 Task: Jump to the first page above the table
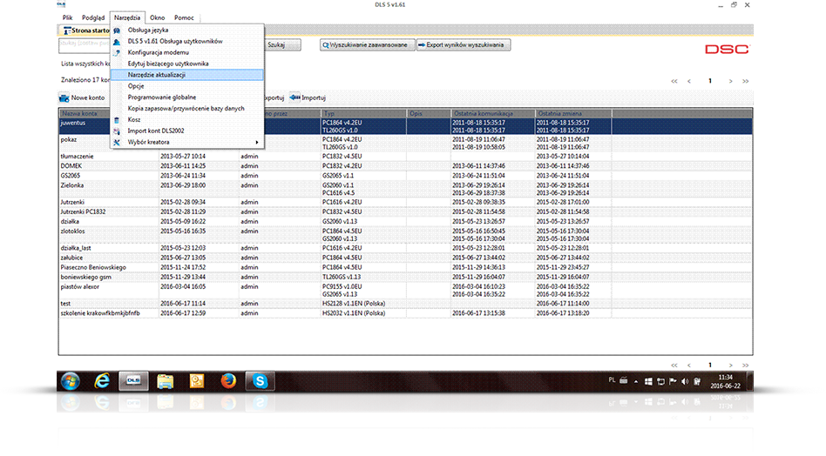tap(674, 82)
